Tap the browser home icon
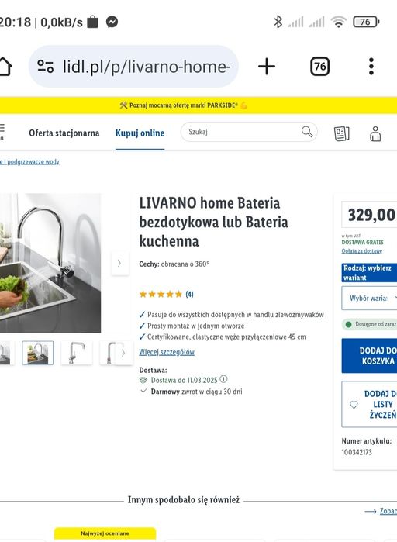This screenshot has height=542, width=397. tap(5, 66)
